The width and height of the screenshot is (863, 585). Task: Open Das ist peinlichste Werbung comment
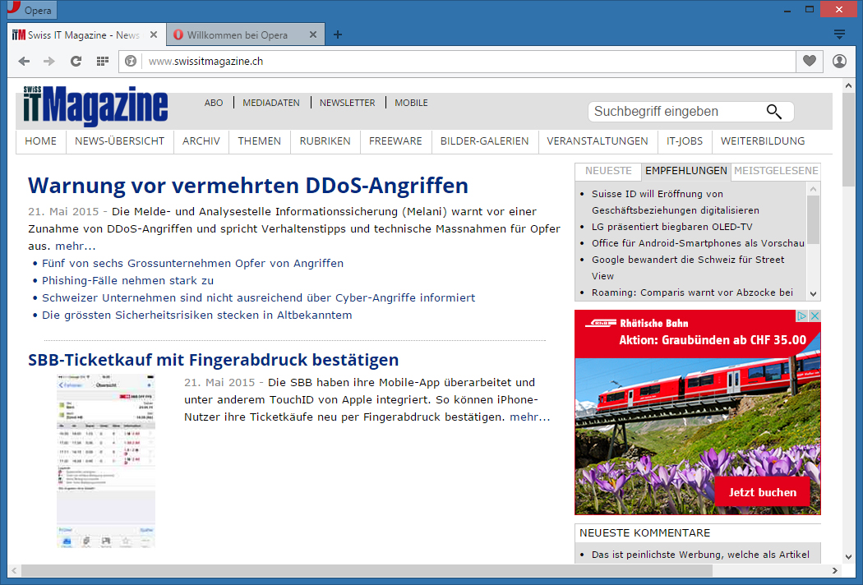coord(700,555)
